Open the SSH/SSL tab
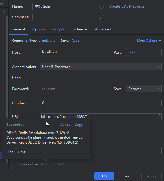This screenshot has width=164, height=181. 59,29
